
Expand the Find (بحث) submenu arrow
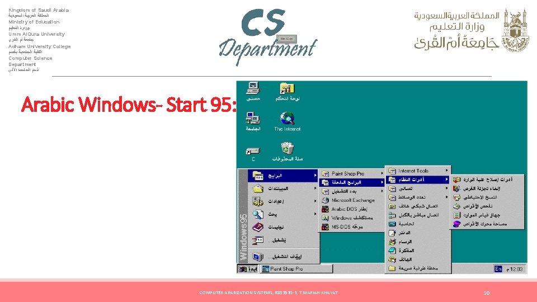click(315, 214)
